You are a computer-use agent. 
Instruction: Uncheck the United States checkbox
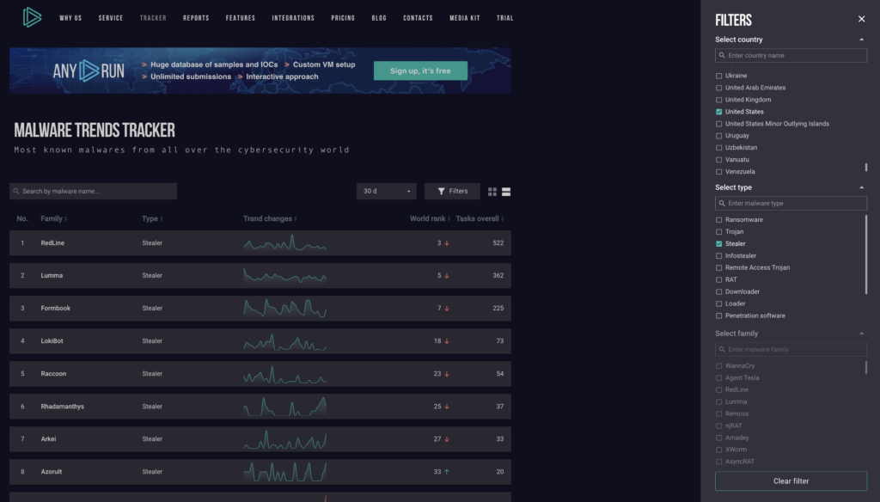pyautogui.click(x=719, y=112)
